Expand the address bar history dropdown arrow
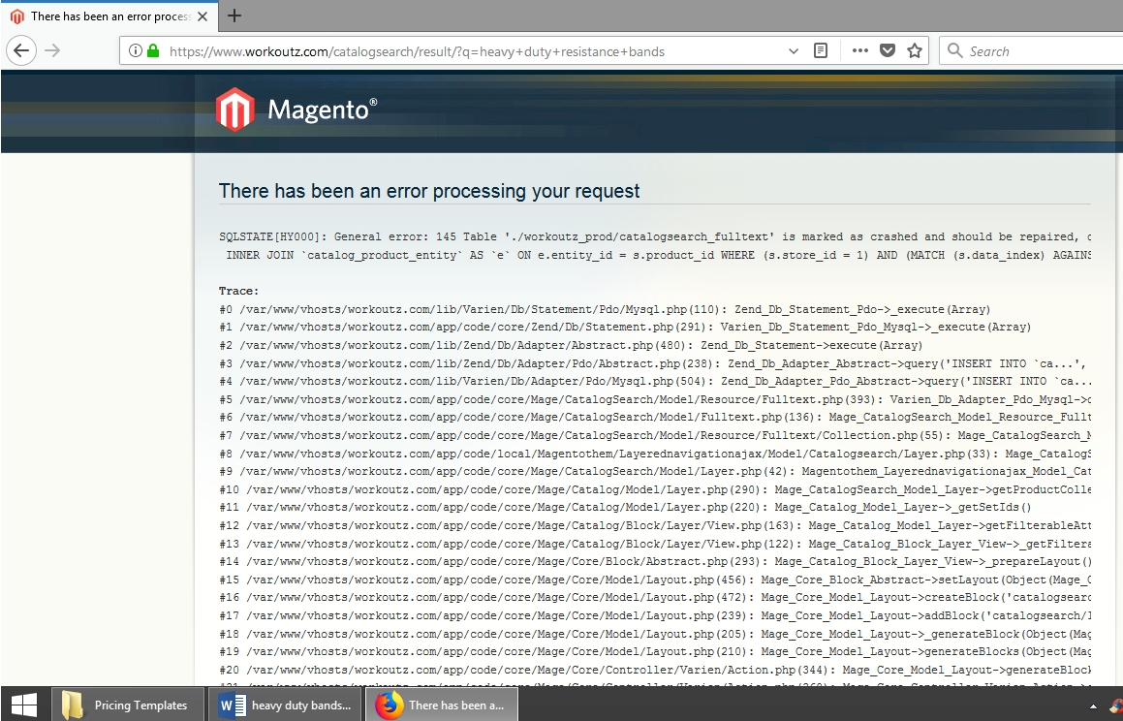Screen dimensions: 1123x721 pyautogui.click(x=793, y=50)
